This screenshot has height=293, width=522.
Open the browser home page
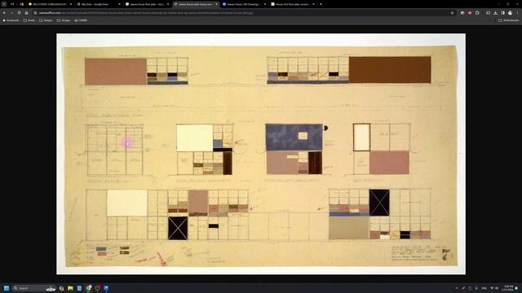27,13
